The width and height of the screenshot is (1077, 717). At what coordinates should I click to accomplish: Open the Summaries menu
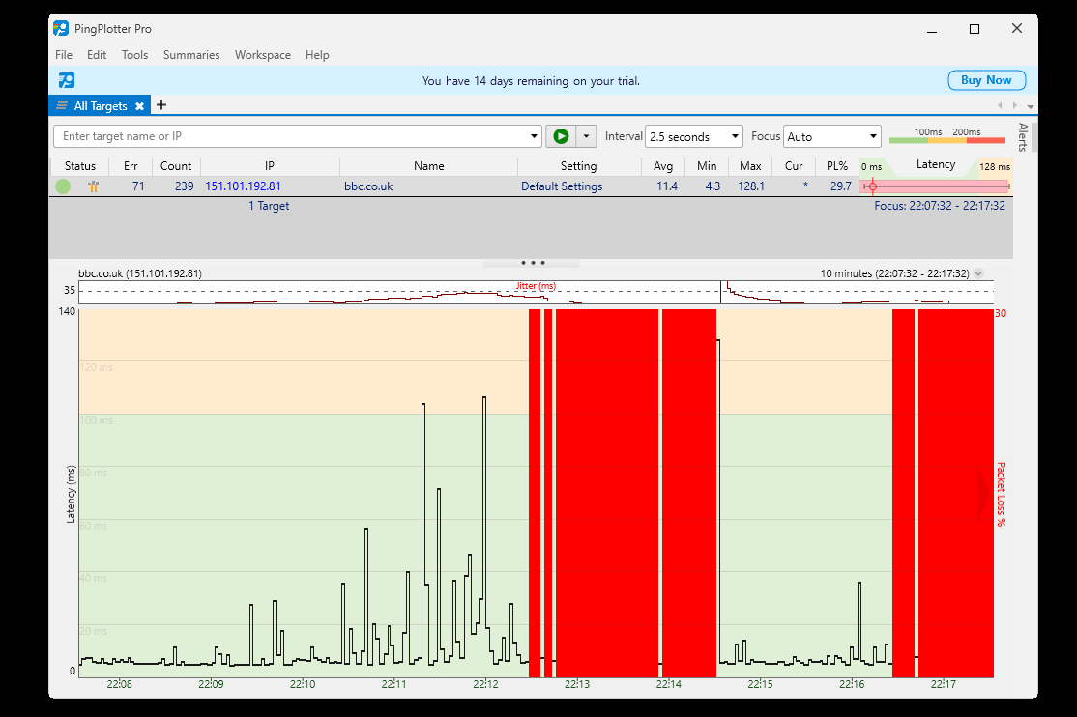click(191, 55)
